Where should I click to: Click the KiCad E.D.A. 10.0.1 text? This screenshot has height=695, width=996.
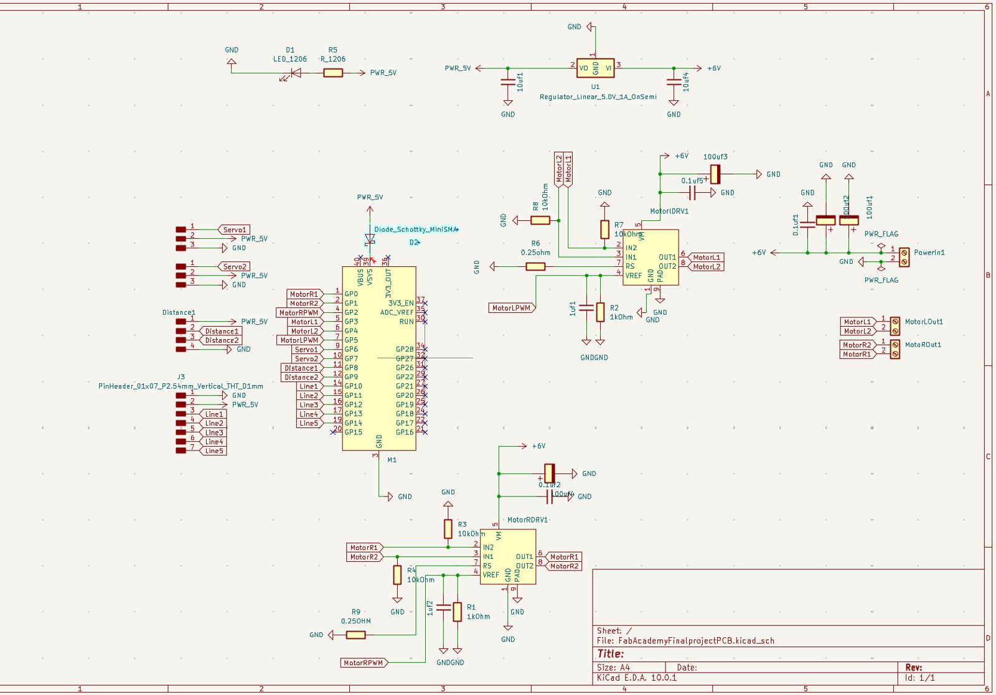(x=636, y=677)
